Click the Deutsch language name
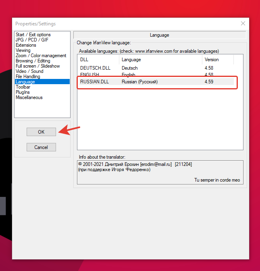This screenshot has height=271, width=260. click(x=129, y=68)
